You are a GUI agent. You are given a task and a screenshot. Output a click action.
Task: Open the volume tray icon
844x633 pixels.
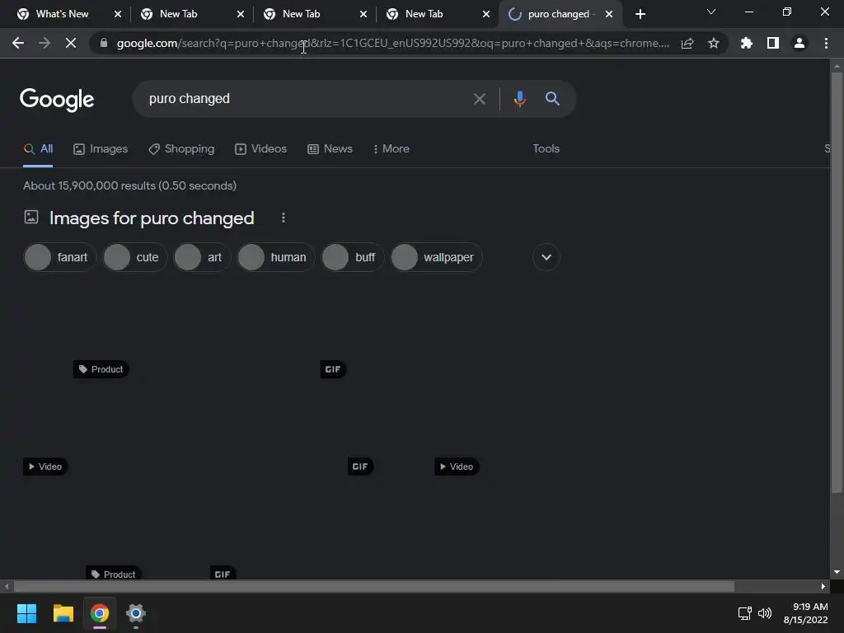point(764,613)
